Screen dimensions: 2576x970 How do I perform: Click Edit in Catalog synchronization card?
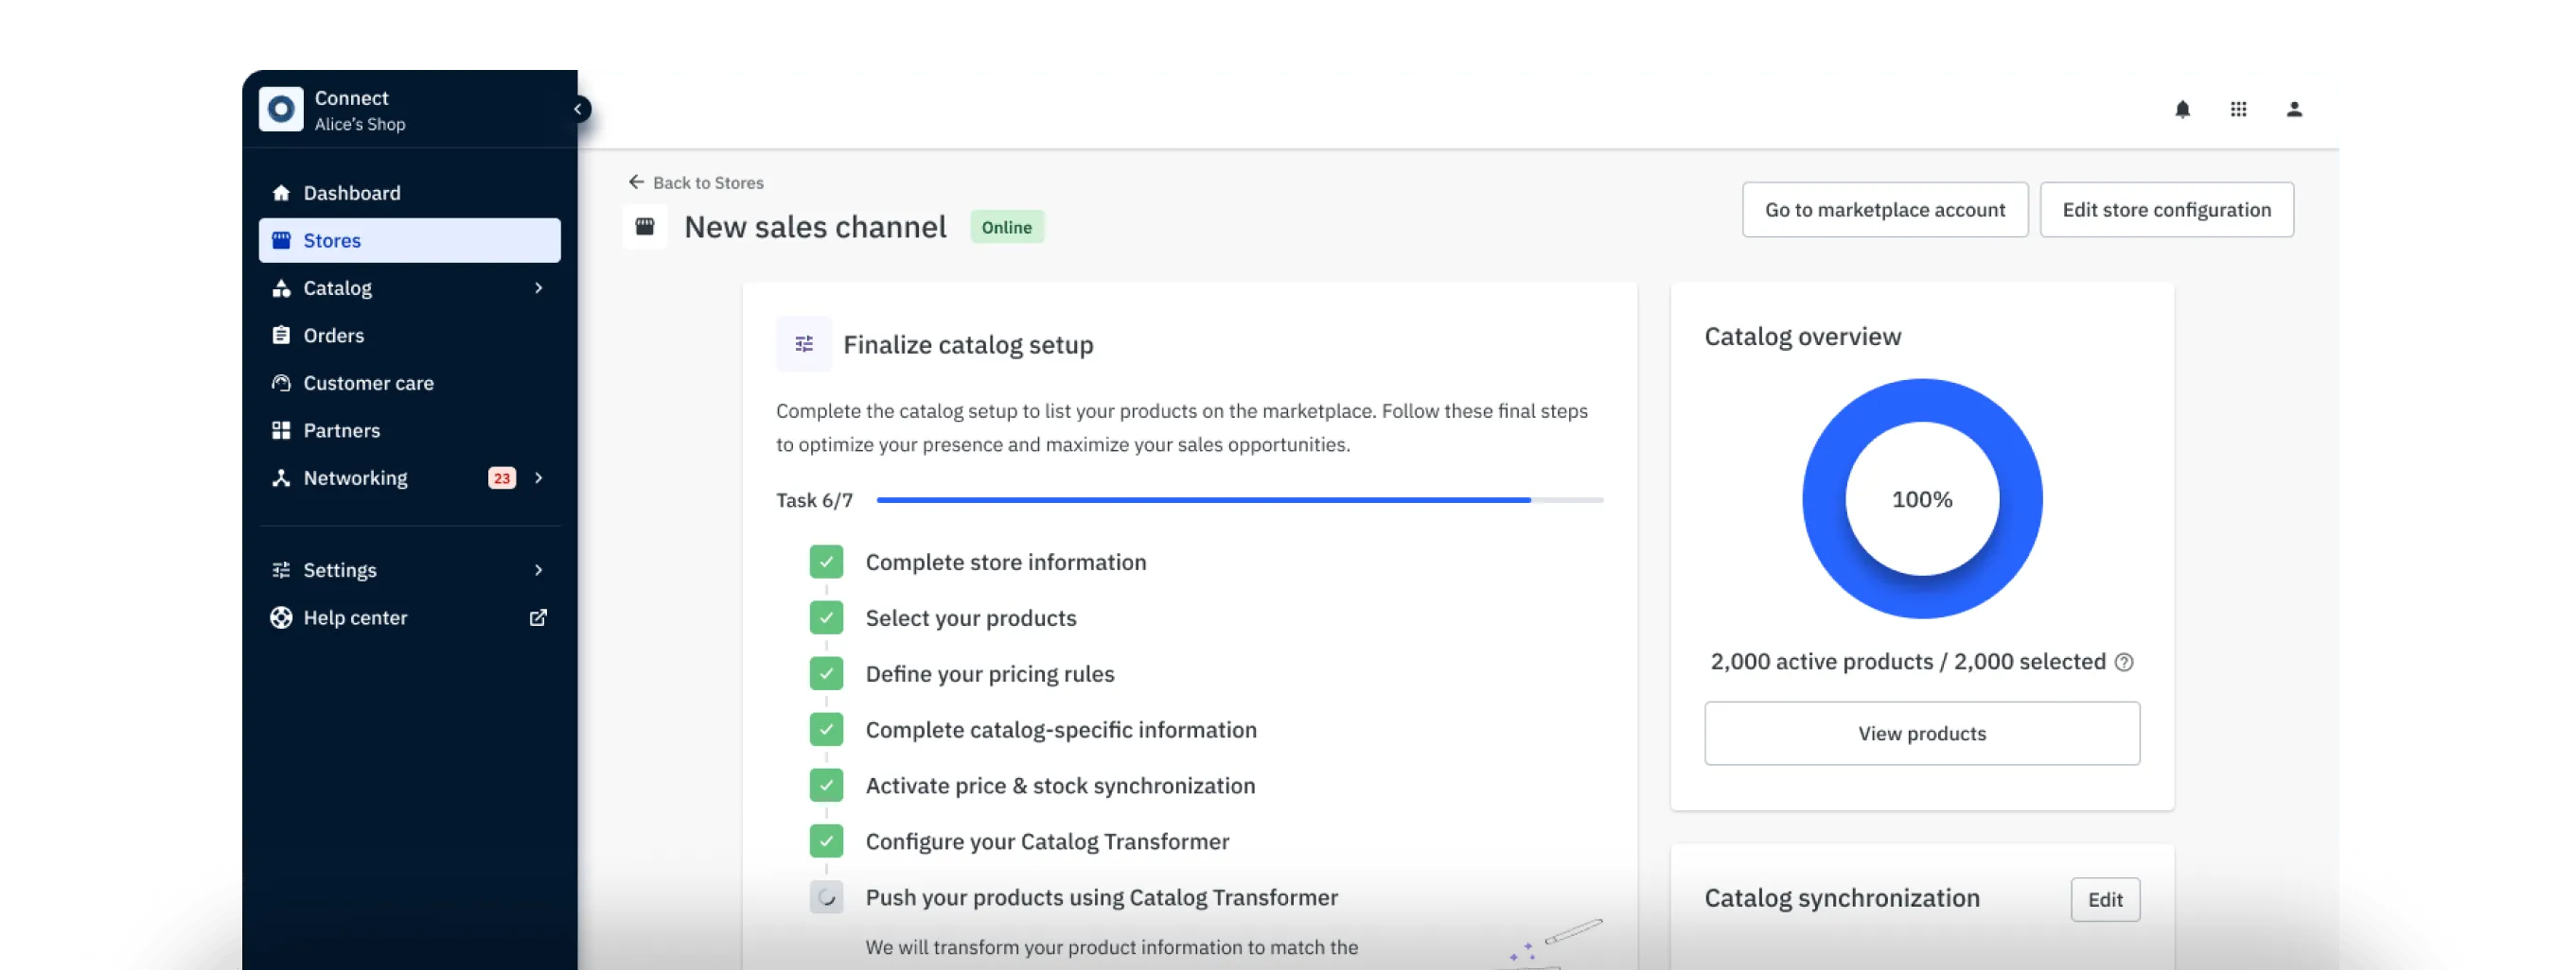coord(2105,900)
